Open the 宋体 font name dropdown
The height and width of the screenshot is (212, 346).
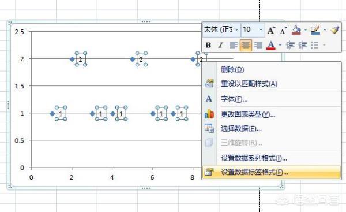[237, 29]
